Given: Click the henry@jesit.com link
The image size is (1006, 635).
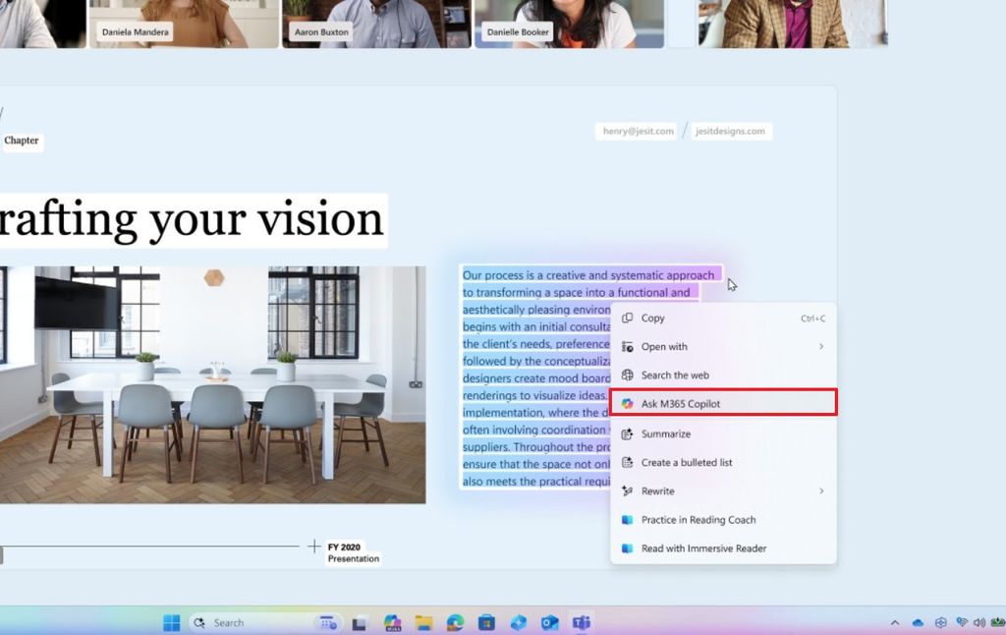Looking at the screenshot, I should pos(638,131).
